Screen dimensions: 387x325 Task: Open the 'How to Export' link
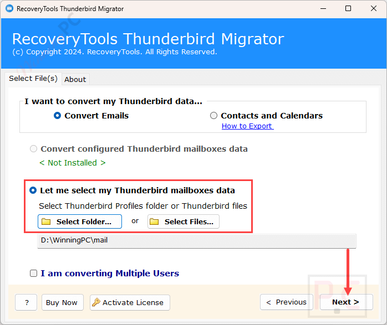[x=247, y=126]
